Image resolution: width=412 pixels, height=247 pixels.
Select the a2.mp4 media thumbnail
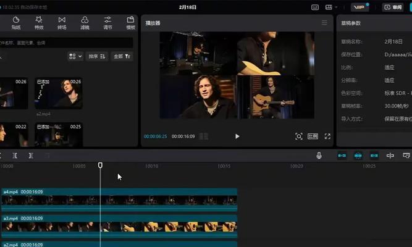click(x=59, y=93)
